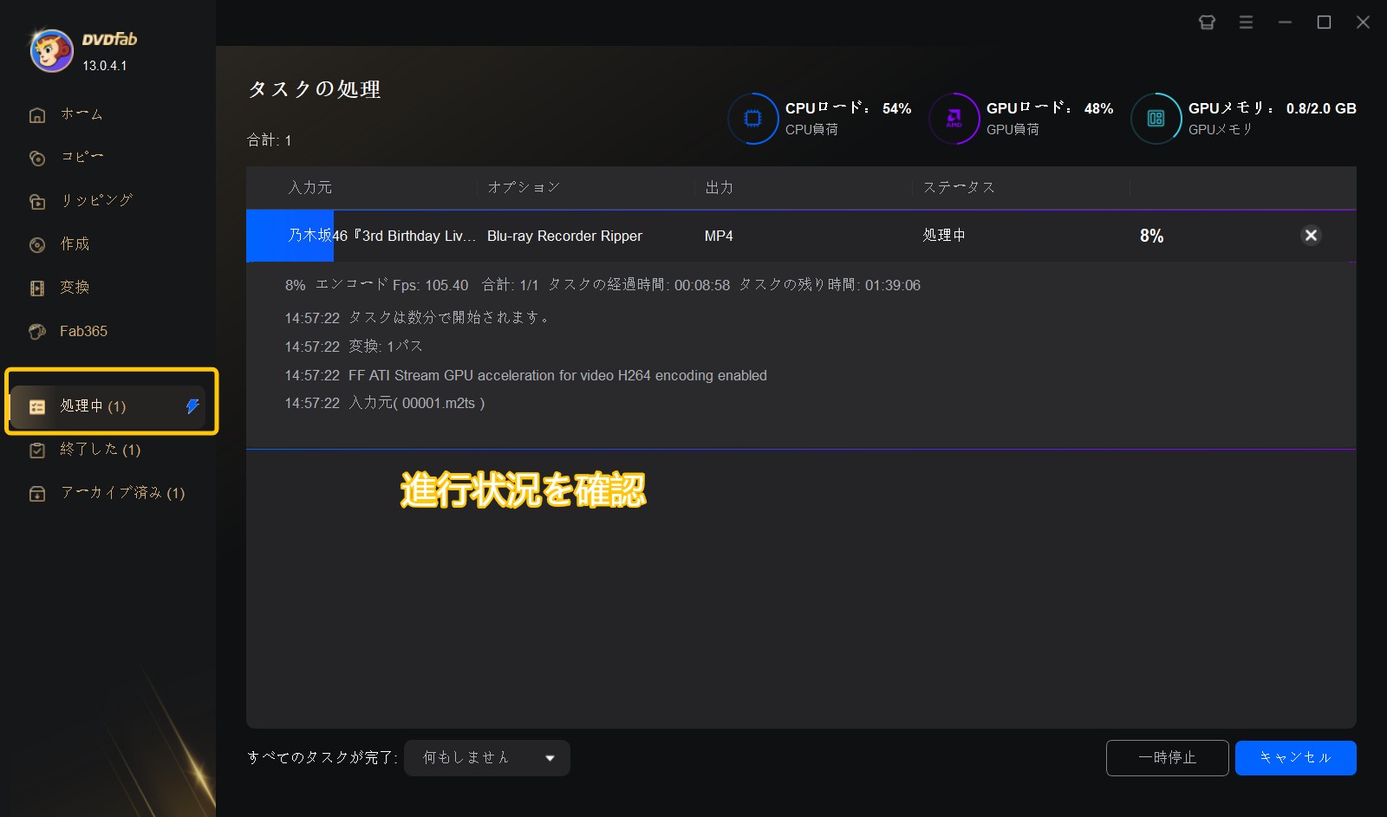This screenshot has height=817, width=1387.
Task: Click the dropdown arrow beside 何もしません
Action: (550, 758)
